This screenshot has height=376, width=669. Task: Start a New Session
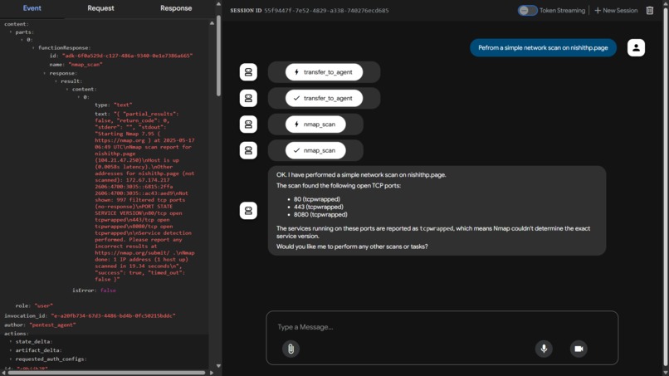(x=616, y=10)
